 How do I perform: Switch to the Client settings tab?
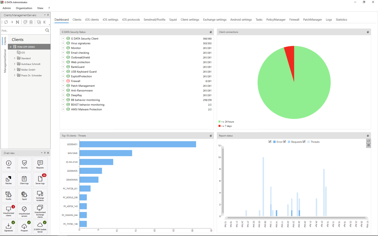(190, 20)
